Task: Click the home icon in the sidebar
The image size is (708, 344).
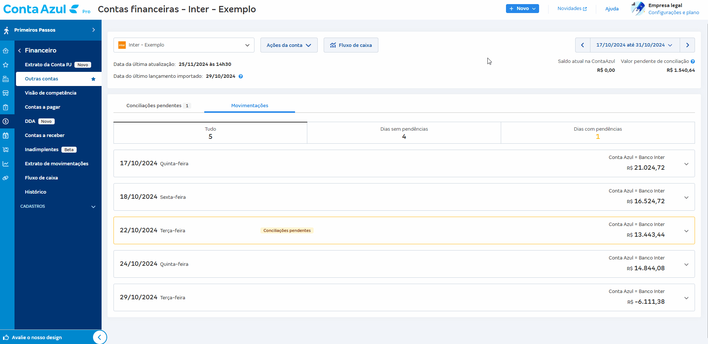Action: (x=6, y=51)
